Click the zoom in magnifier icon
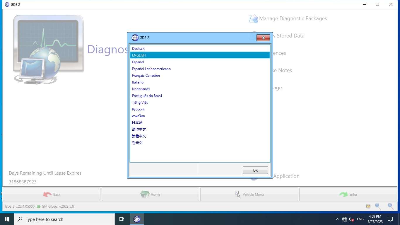 point(390,206)
